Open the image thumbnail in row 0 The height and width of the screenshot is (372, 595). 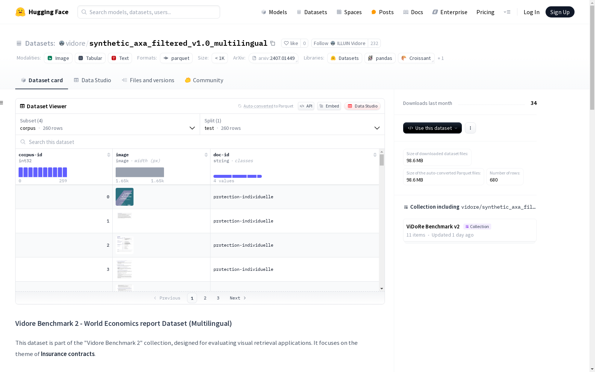pos(125,197)
